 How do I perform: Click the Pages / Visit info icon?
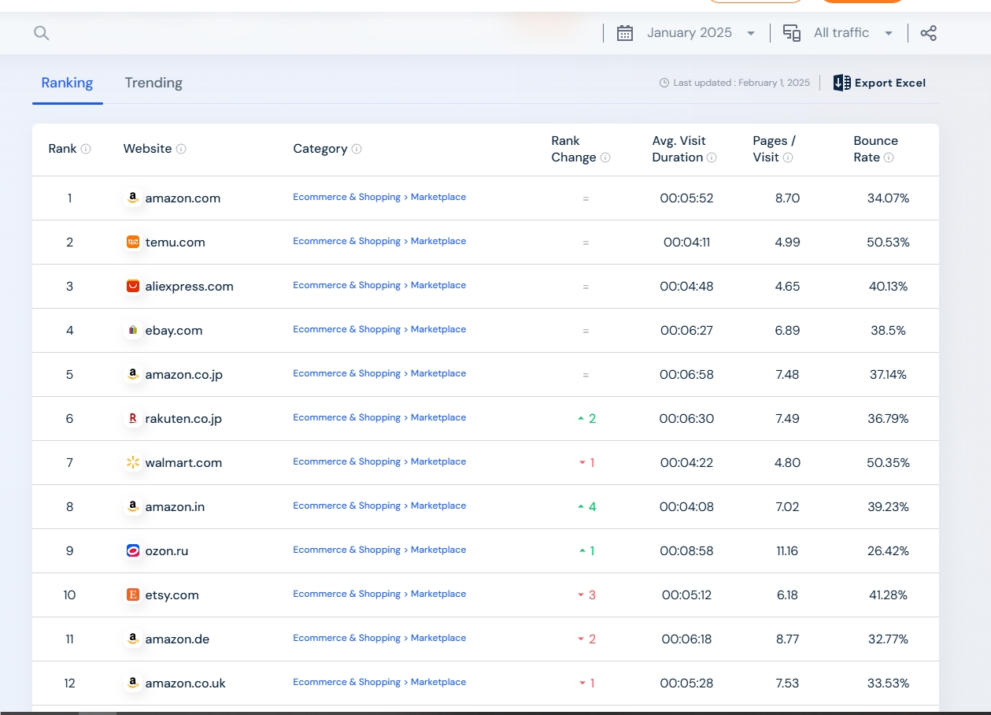pyautogui.click(x=788, y=157)
